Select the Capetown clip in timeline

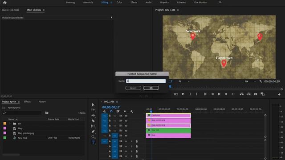click(x=168, y=115)
